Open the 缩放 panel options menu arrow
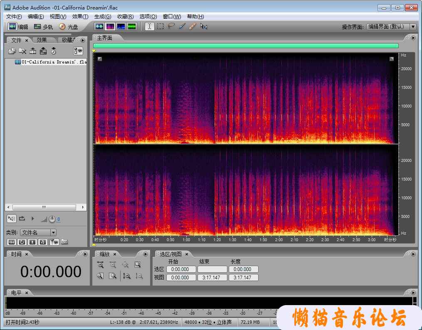This screenshot has width=422, height=330. (x=146, y=254)
